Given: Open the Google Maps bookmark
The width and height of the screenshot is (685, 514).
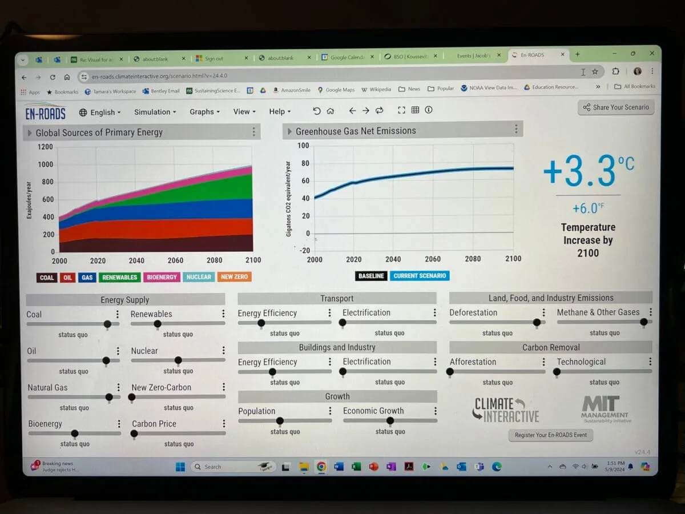Looking at the screenshot, I should [x=336, y=90].
